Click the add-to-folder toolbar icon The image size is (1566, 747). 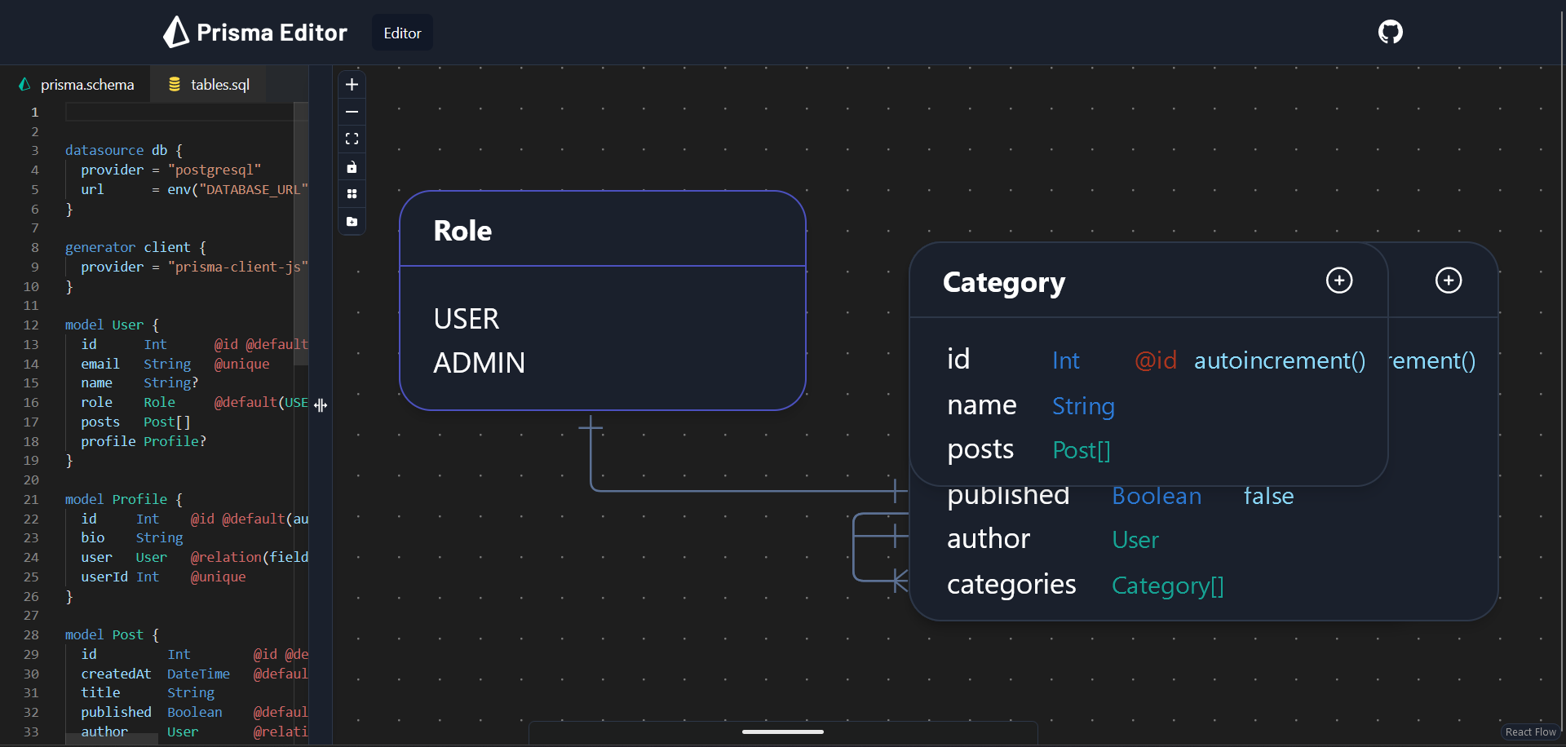click(352, 222)
